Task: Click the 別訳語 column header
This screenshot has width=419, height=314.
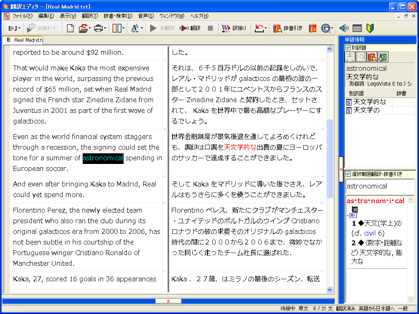Action: (369, 94)
